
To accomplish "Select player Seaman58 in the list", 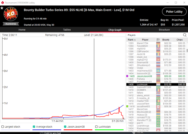I will pos(156,62).
